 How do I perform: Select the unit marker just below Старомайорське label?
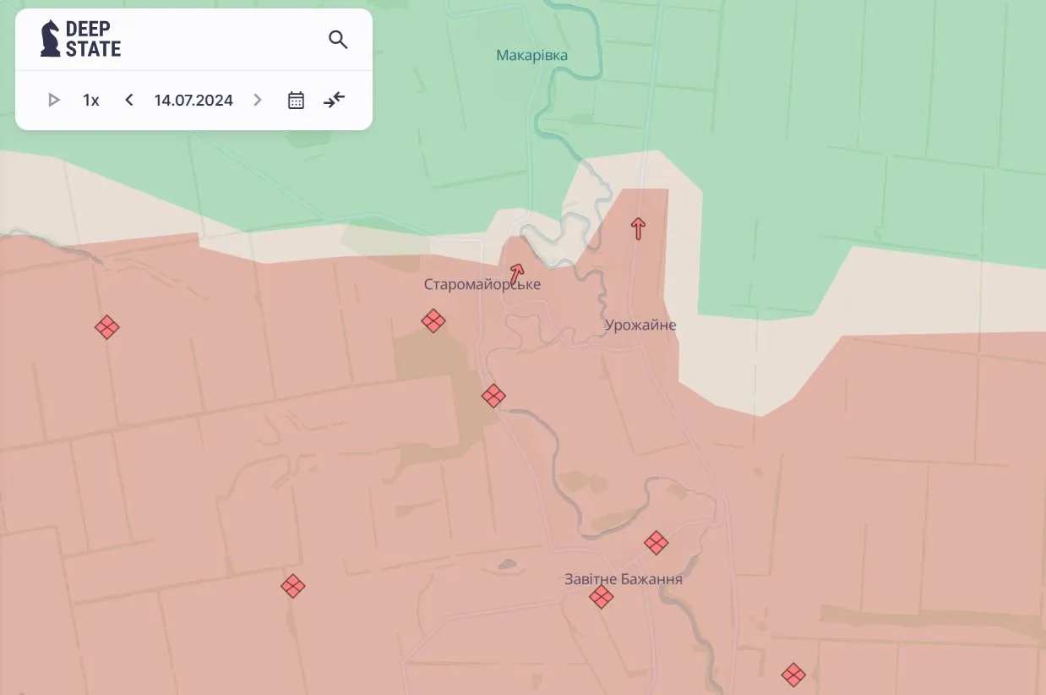coord(433,320)
